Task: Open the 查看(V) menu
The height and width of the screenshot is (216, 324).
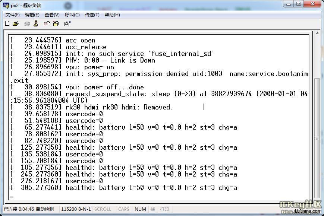Action: pos(52,15)
